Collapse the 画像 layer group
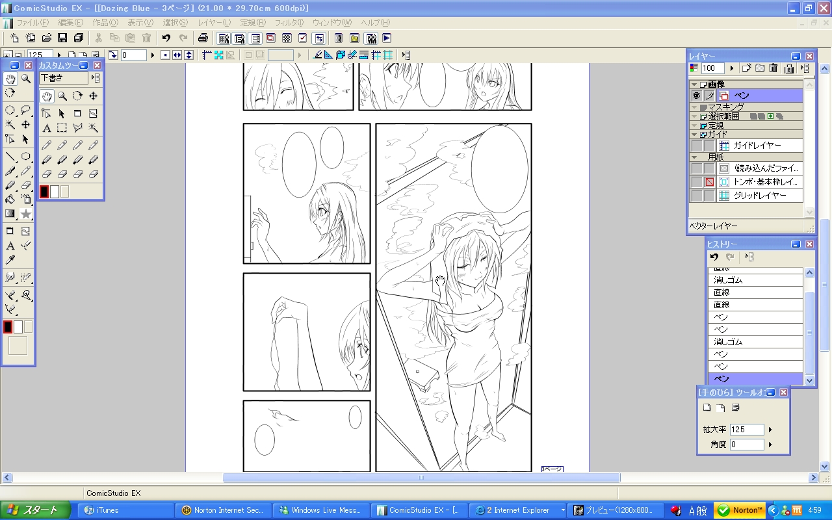 (x=694, y=84)
